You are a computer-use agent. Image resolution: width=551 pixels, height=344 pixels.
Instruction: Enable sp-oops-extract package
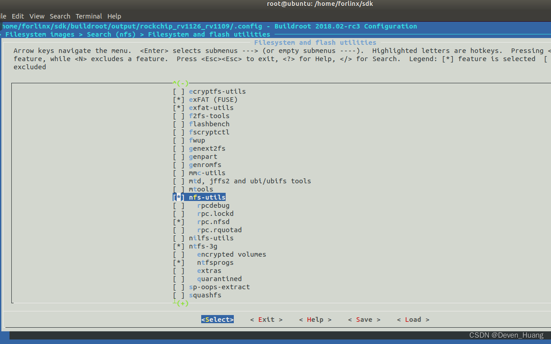click(x=179, y=287)
